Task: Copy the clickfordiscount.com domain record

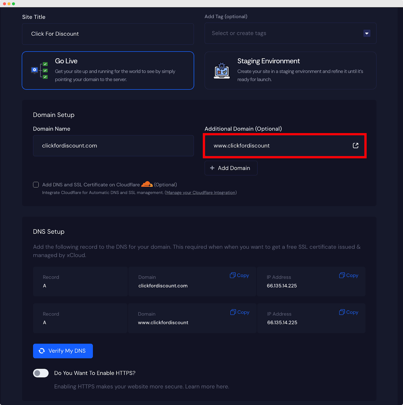Action: (x=239, y=275)
